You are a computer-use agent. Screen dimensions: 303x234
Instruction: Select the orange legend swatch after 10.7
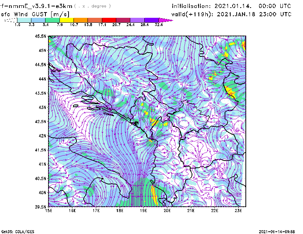[81, 20]
